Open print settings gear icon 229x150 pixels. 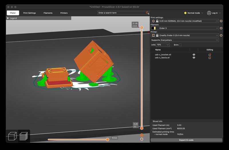point(221,21)
